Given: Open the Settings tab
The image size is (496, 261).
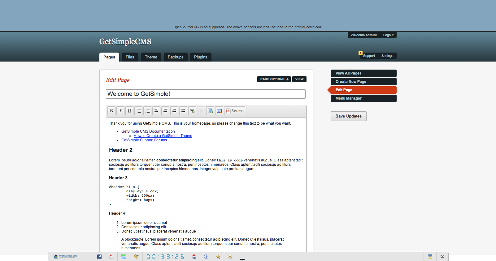Looking at the screenshot, I should pos(387,56).
